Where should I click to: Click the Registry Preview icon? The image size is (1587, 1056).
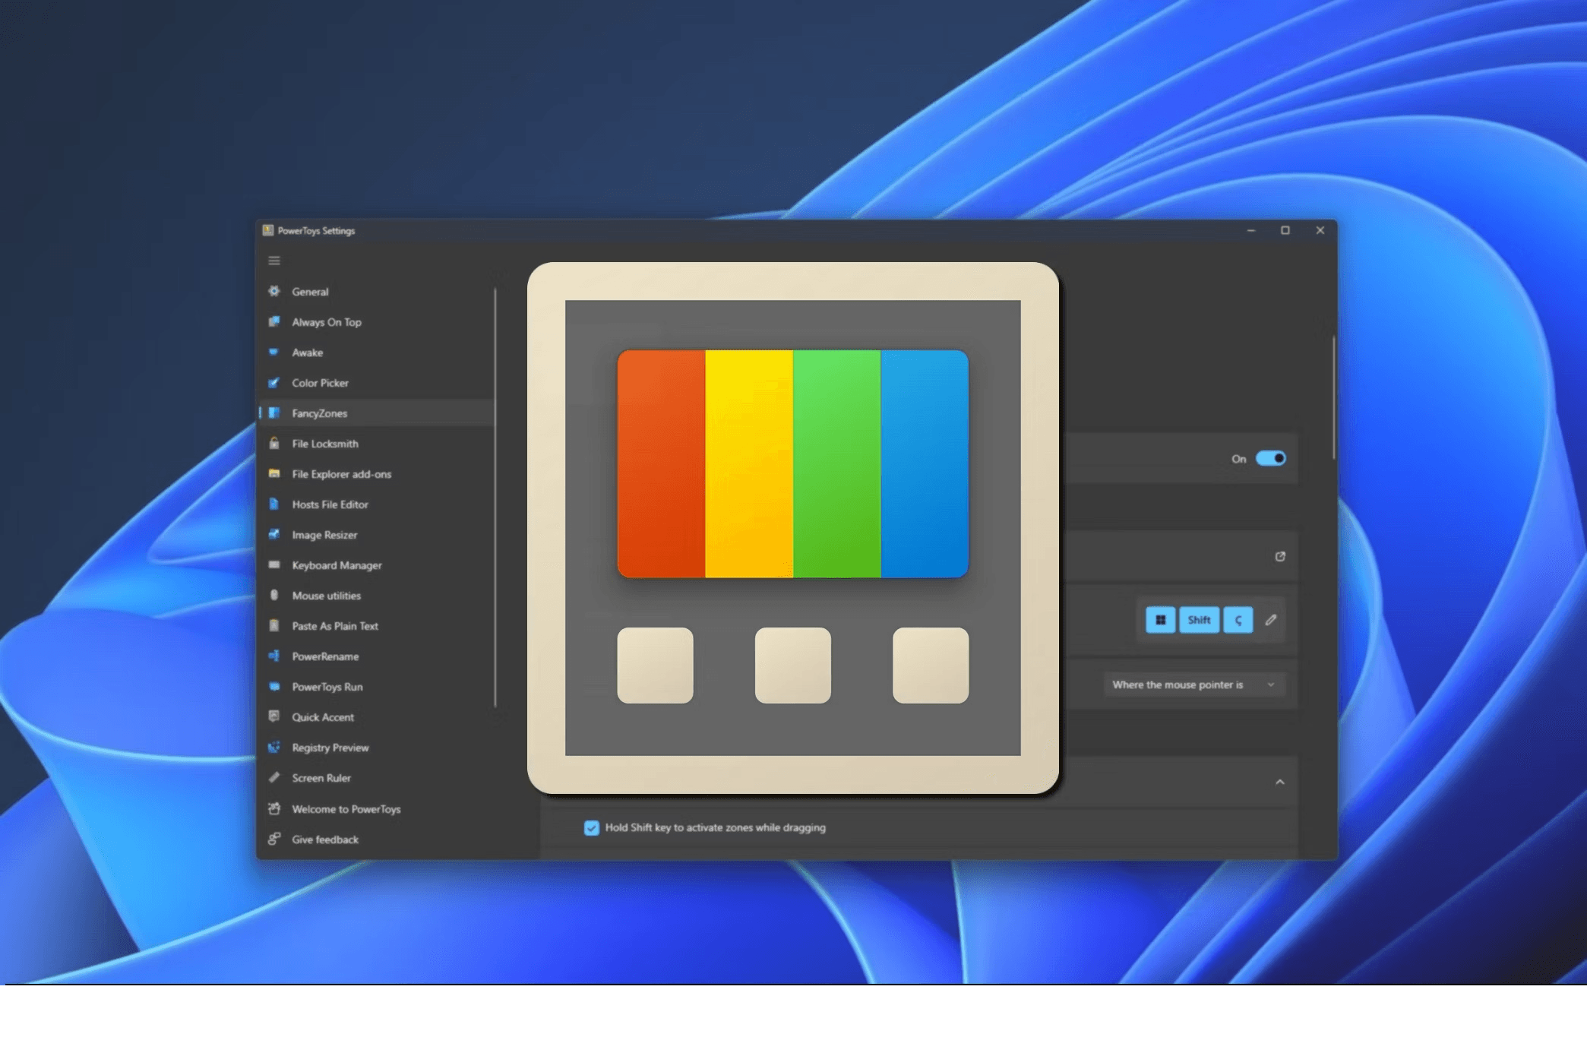click(274, 747)
